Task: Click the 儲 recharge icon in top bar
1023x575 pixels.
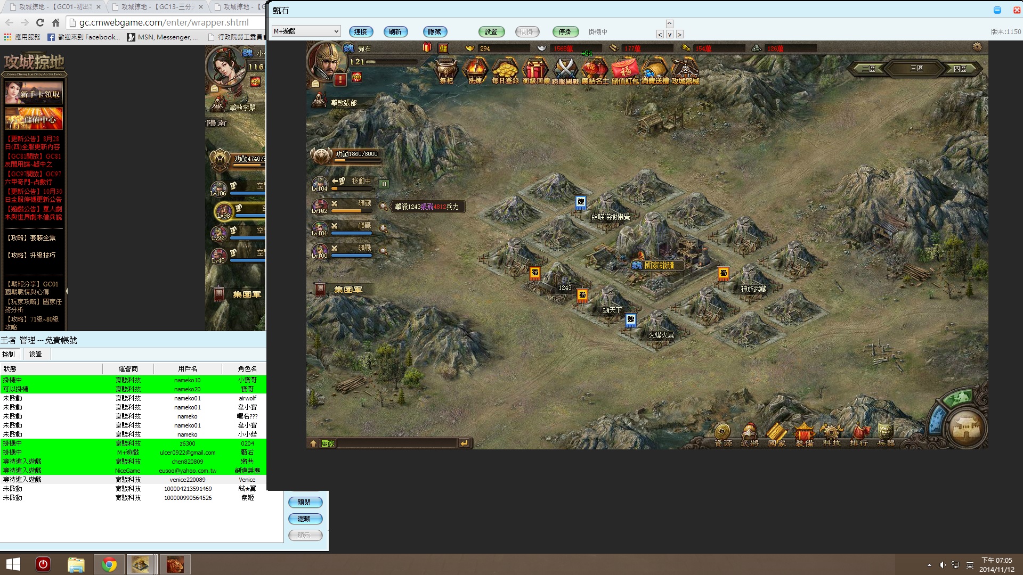Action: tap(443, 48)
